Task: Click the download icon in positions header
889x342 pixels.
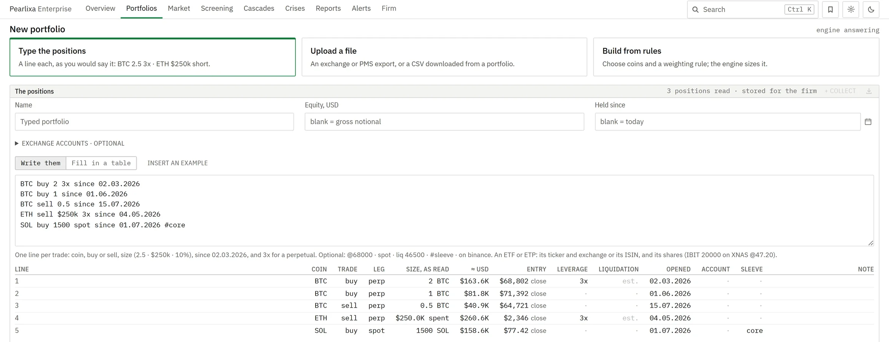Action: [869, 91]
